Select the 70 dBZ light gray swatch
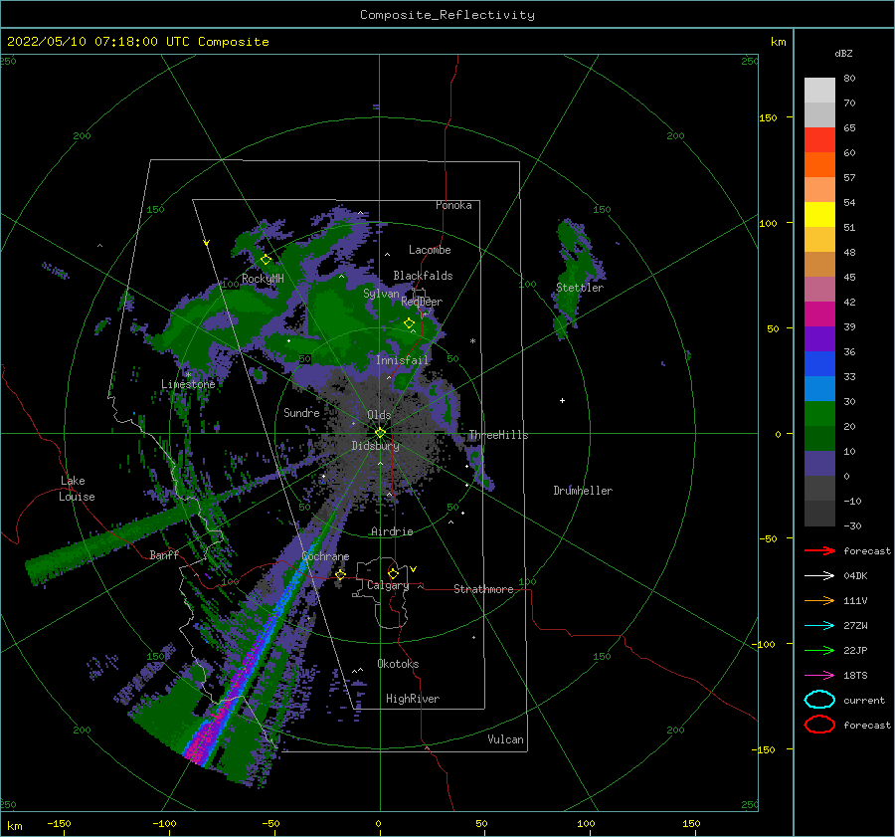 coord(819,91)
